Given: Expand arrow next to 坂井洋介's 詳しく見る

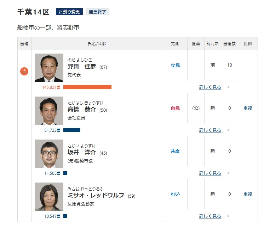Looking at the screenshot, I should pyautogui.click(x=228, y=173).
